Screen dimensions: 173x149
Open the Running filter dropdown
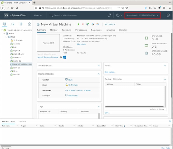point(6,148)
